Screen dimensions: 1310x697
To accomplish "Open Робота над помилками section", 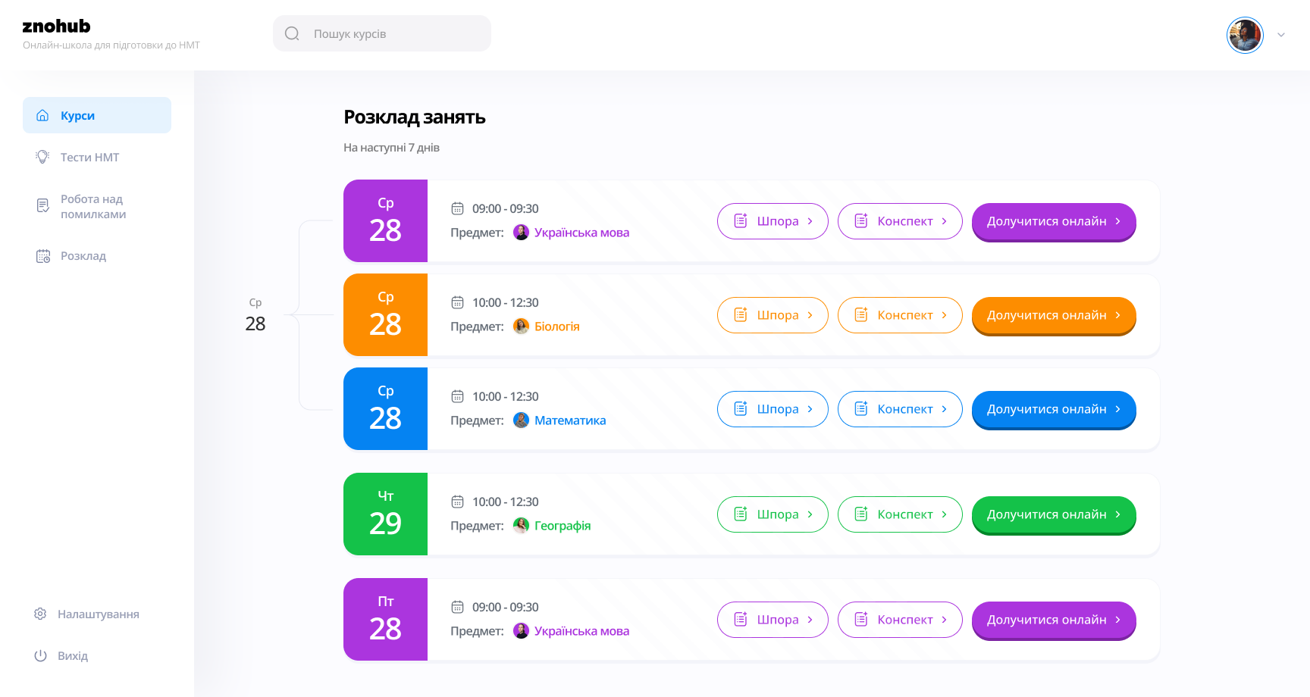I will pos(93,206).
